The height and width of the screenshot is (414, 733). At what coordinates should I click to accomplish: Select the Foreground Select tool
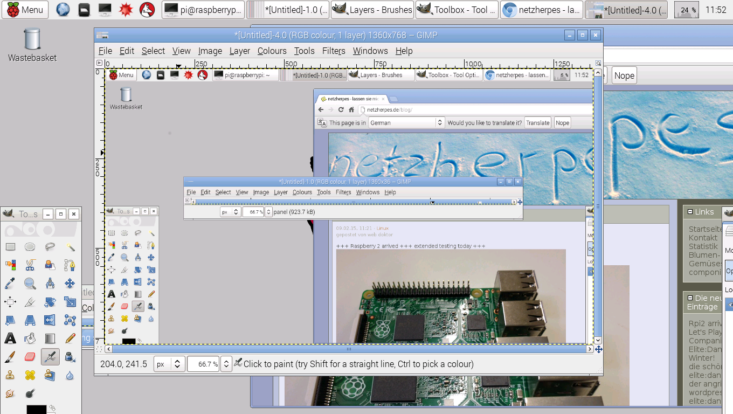tap(50, 265)
